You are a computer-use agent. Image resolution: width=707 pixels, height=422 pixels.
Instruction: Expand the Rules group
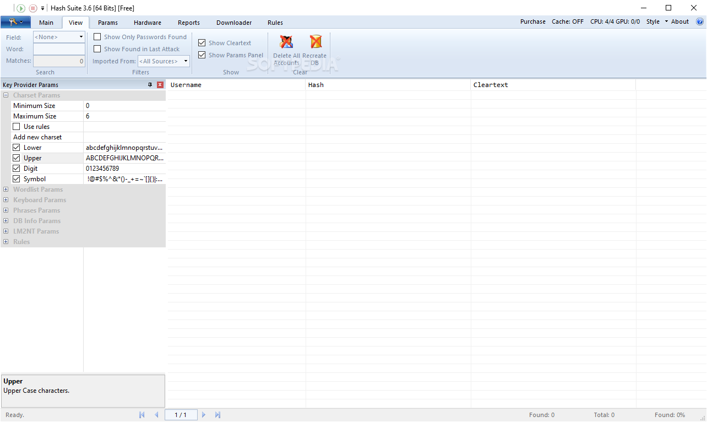(6, 242)
